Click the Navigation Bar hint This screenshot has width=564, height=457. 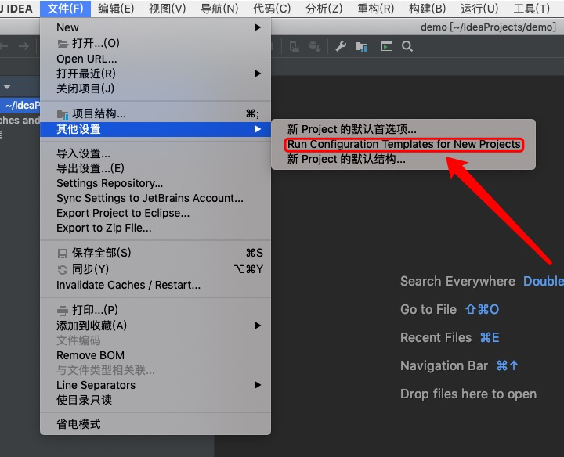click(444, 365)
